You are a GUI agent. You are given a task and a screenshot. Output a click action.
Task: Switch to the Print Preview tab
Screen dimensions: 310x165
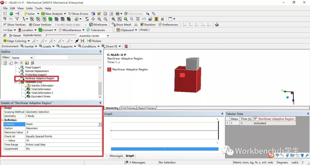(x=128, y=108)
